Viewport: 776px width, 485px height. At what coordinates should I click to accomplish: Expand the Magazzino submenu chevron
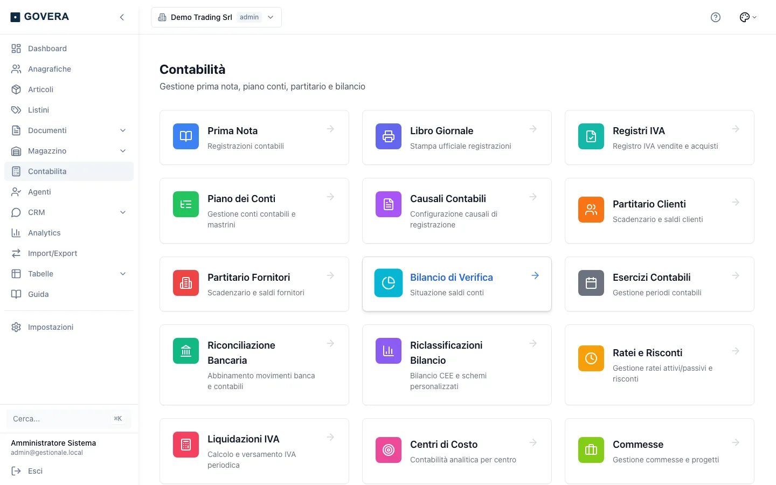123,151
